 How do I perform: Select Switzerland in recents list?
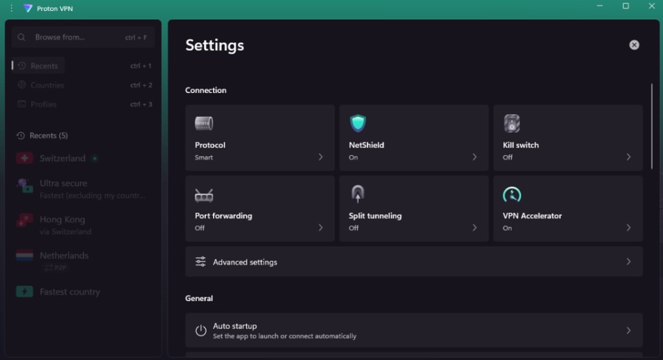click(83, 158)
